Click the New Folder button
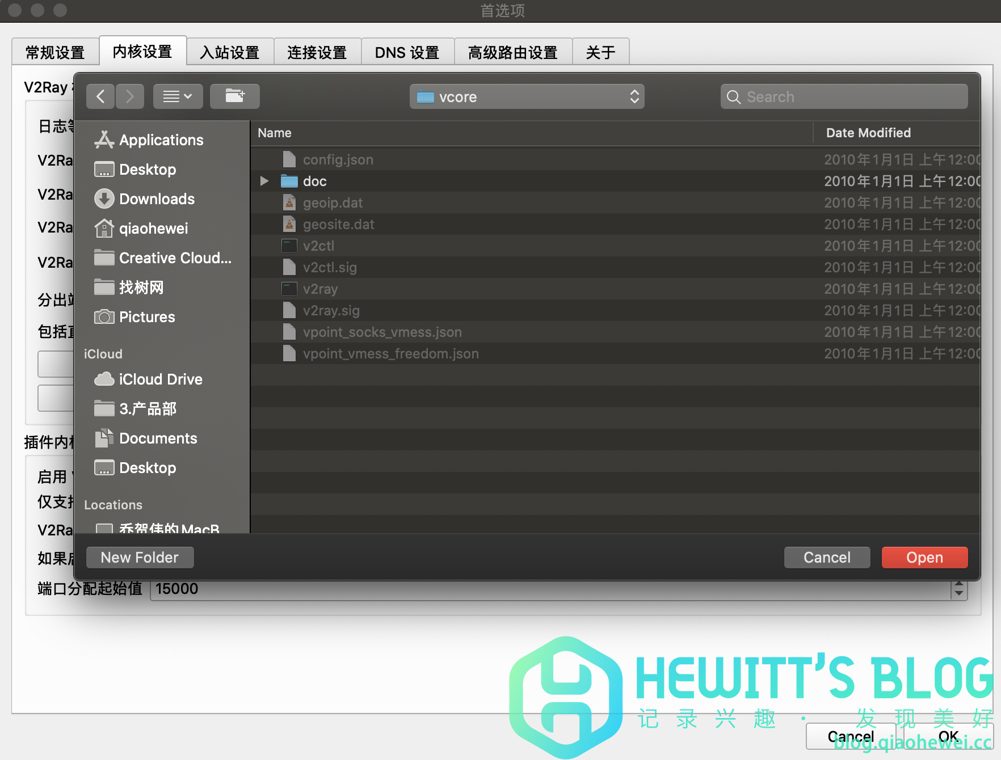 pyautogui.click(x=140, y=558)
